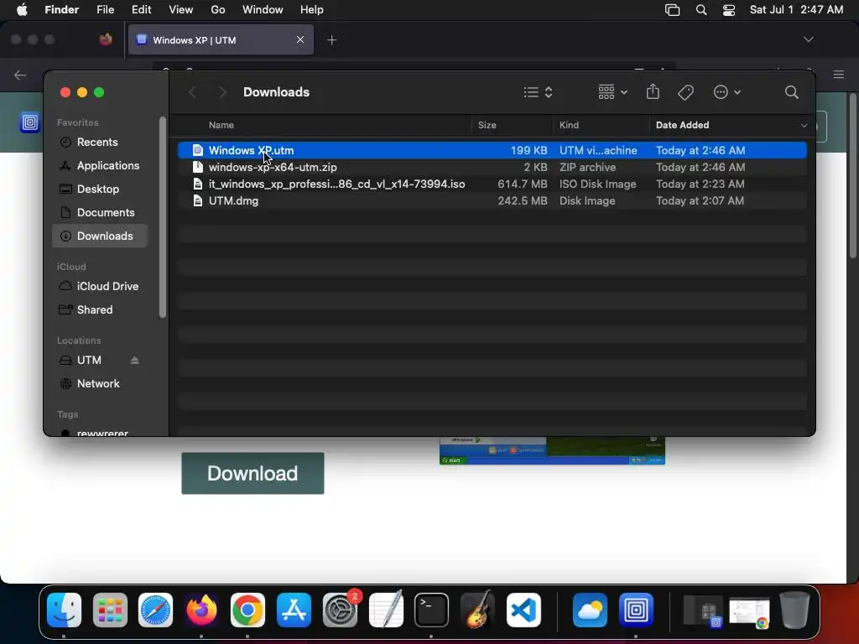Launch GarageBand from the Dock
The height and width of the screenshot is (644, 859).
coord(477,610)
